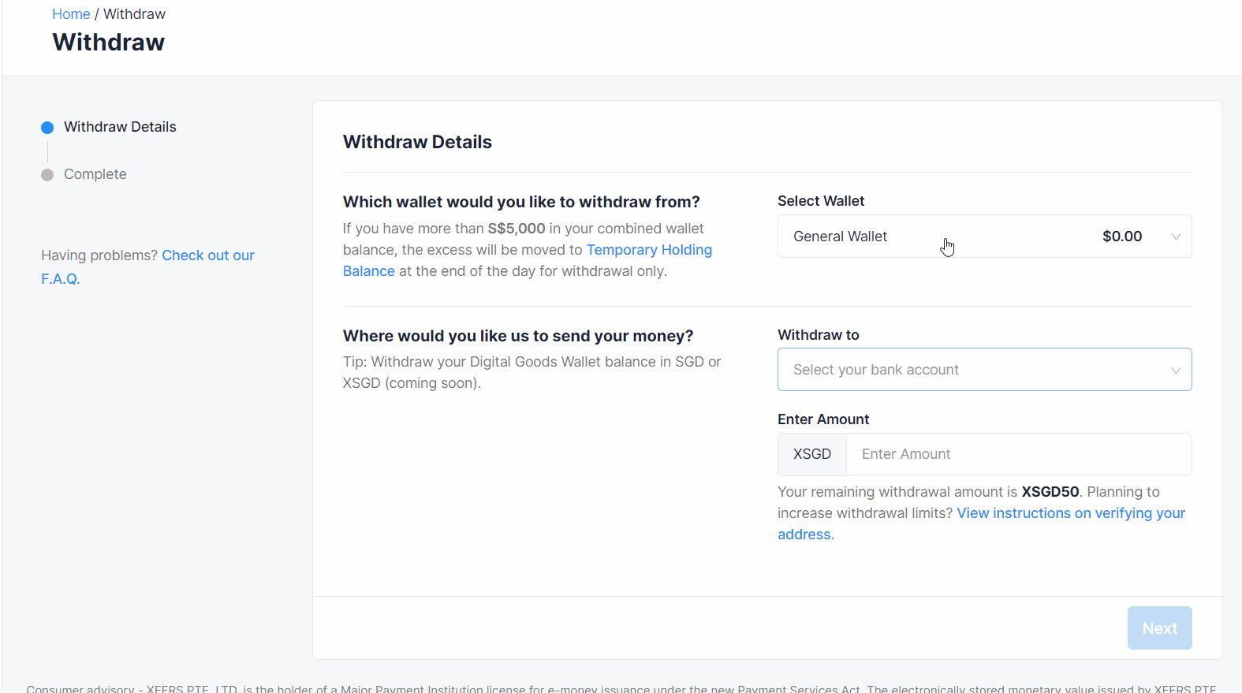Click the chevron arrow in Select Wallet box
The width and height of the screenshot is (1242, 693).
tap(1176, 237)
